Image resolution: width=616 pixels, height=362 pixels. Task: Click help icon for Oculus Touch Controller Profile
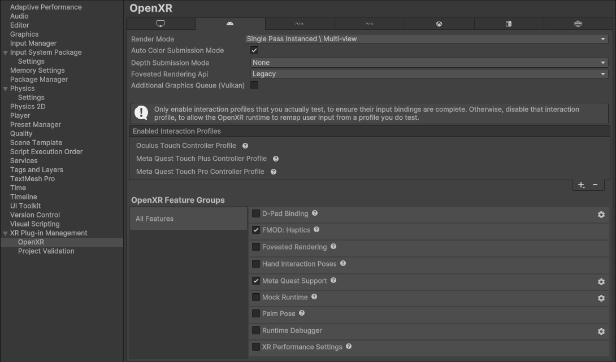click(245, 146)
